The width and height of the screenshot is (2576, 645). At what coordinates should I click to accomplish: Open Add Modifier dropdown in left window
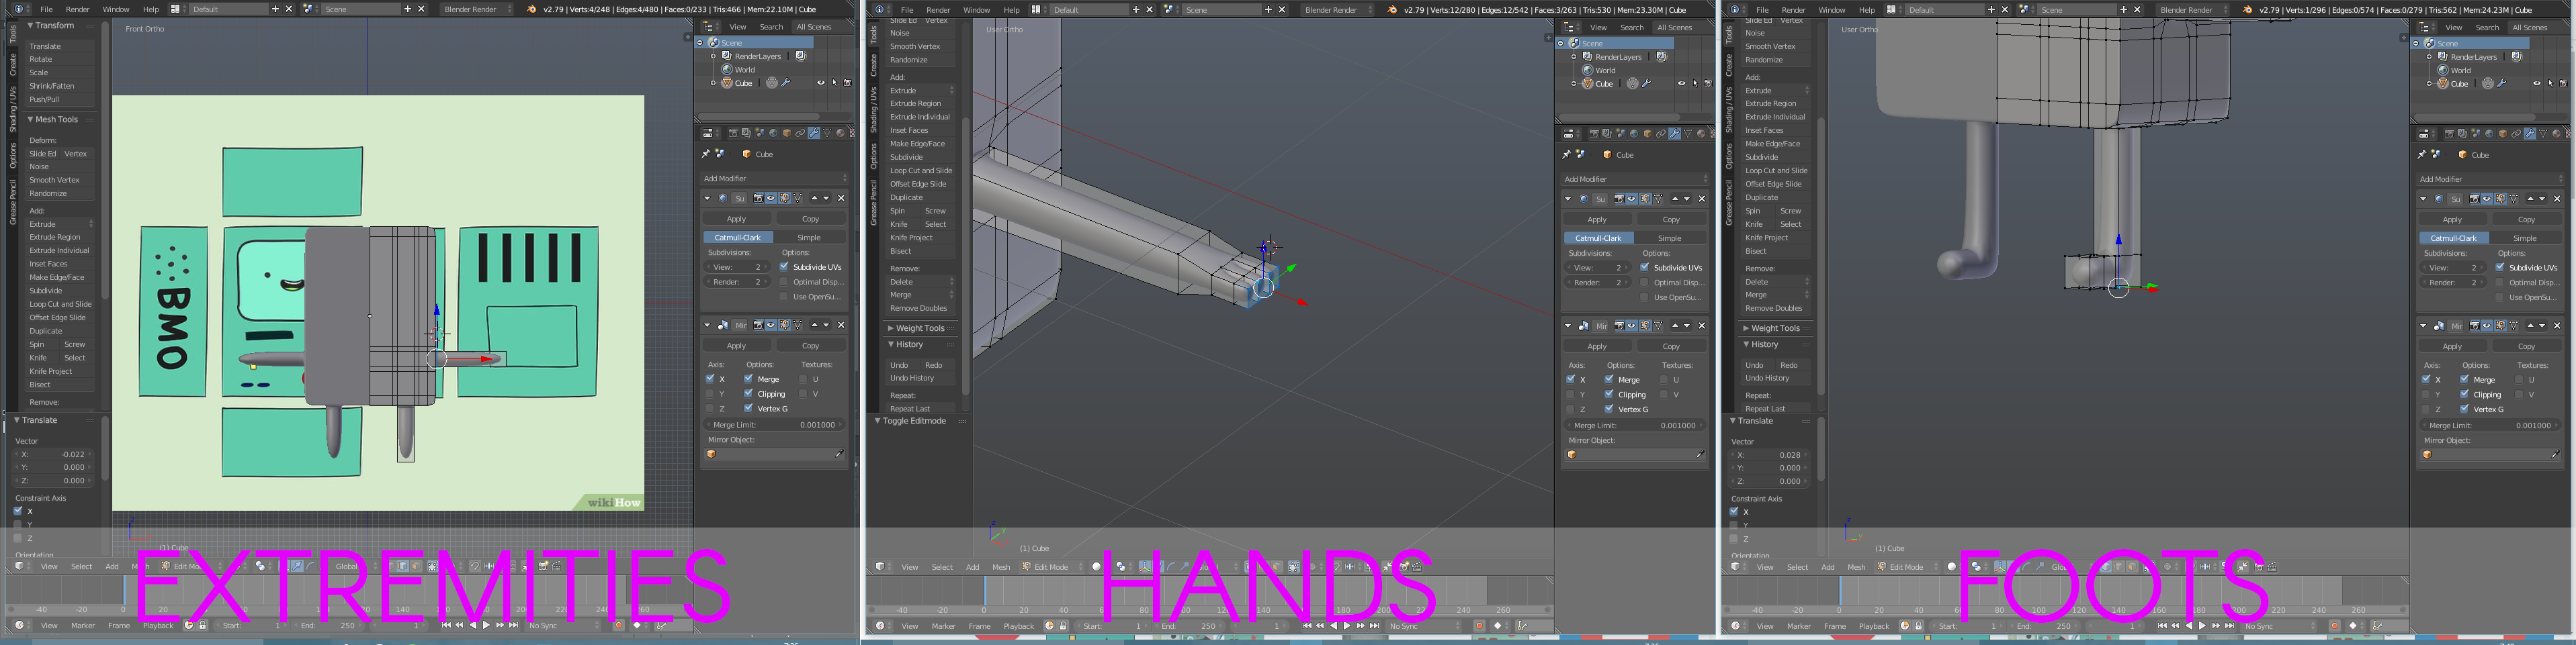(775, 179)
